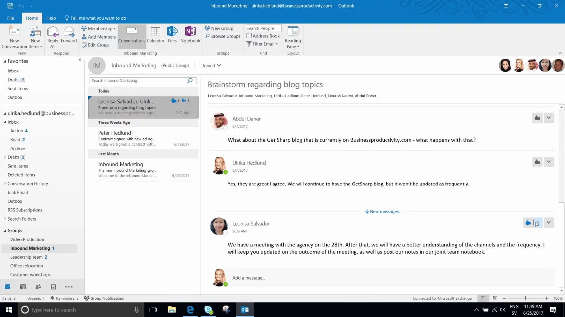Select Peter Hedlund contract conversation
Viewport: 565px width, 317px height.
(143, 138)
